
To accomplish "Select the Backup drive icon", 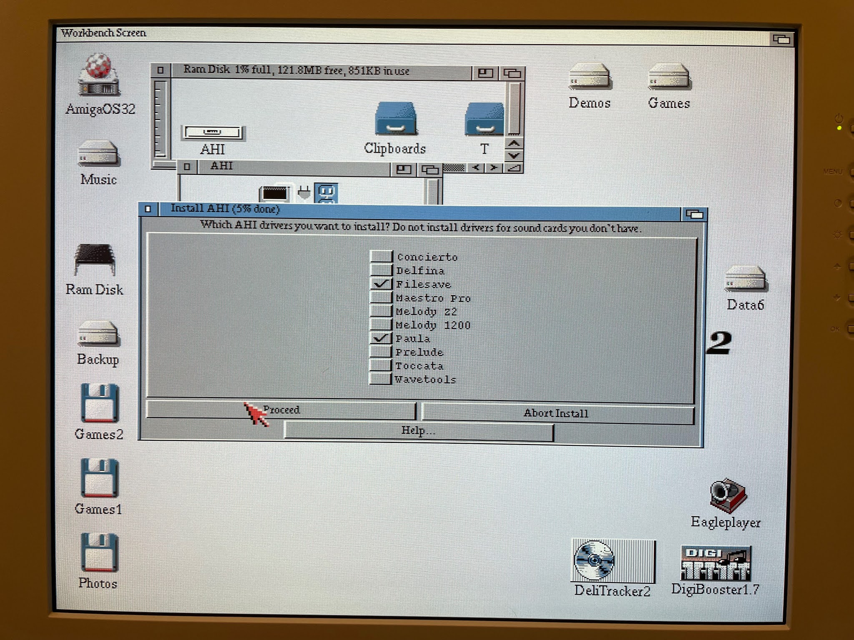I will (x=98, y=333).
